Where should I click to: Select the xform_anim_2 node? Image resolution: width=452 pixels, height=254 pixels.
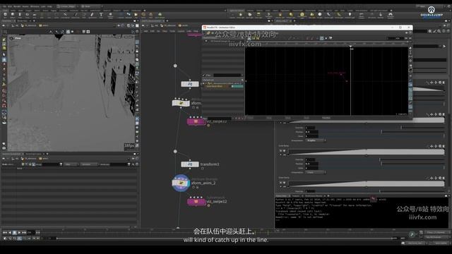181,183
